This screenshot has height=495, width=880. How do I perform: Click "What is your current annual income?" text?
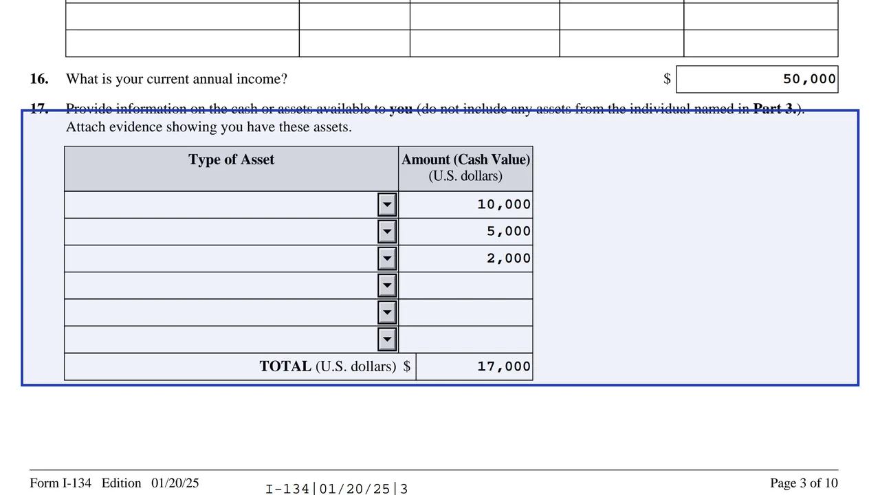177,79
